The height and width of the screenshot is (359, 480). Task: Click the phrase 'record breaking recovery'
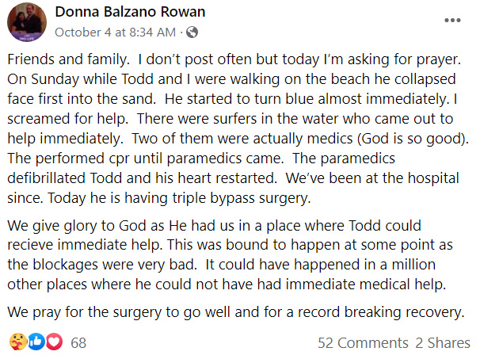381,312
